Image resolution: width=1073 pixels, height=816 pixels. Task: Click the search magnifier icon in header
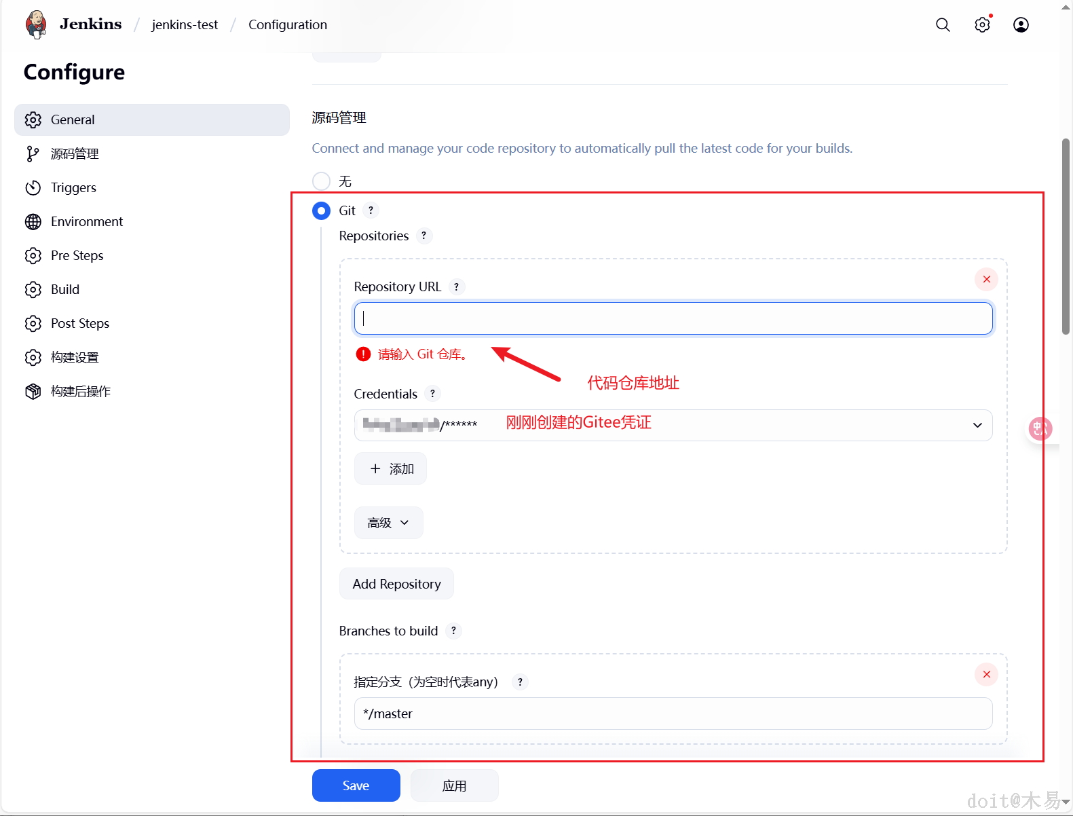[x=943, y=25]
